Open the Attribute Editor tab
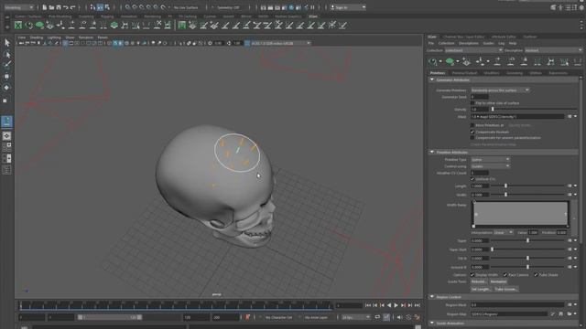The width and height of the screenshot is (586, 329). point(504,37)
